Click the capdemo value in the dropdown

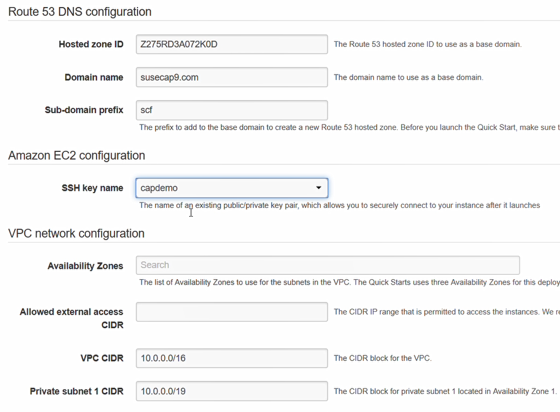point(217,187)
